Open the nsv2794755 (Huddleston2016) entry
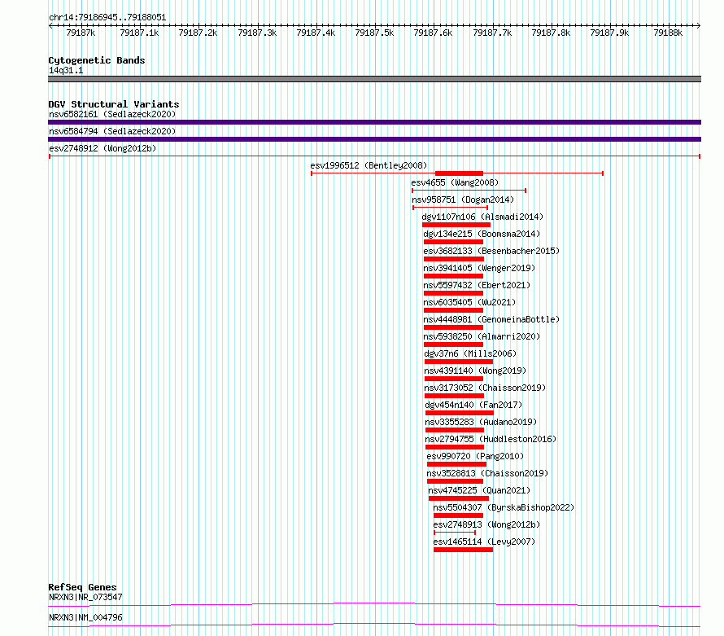This screenshot has width=724, height=636. click(491, 439)
